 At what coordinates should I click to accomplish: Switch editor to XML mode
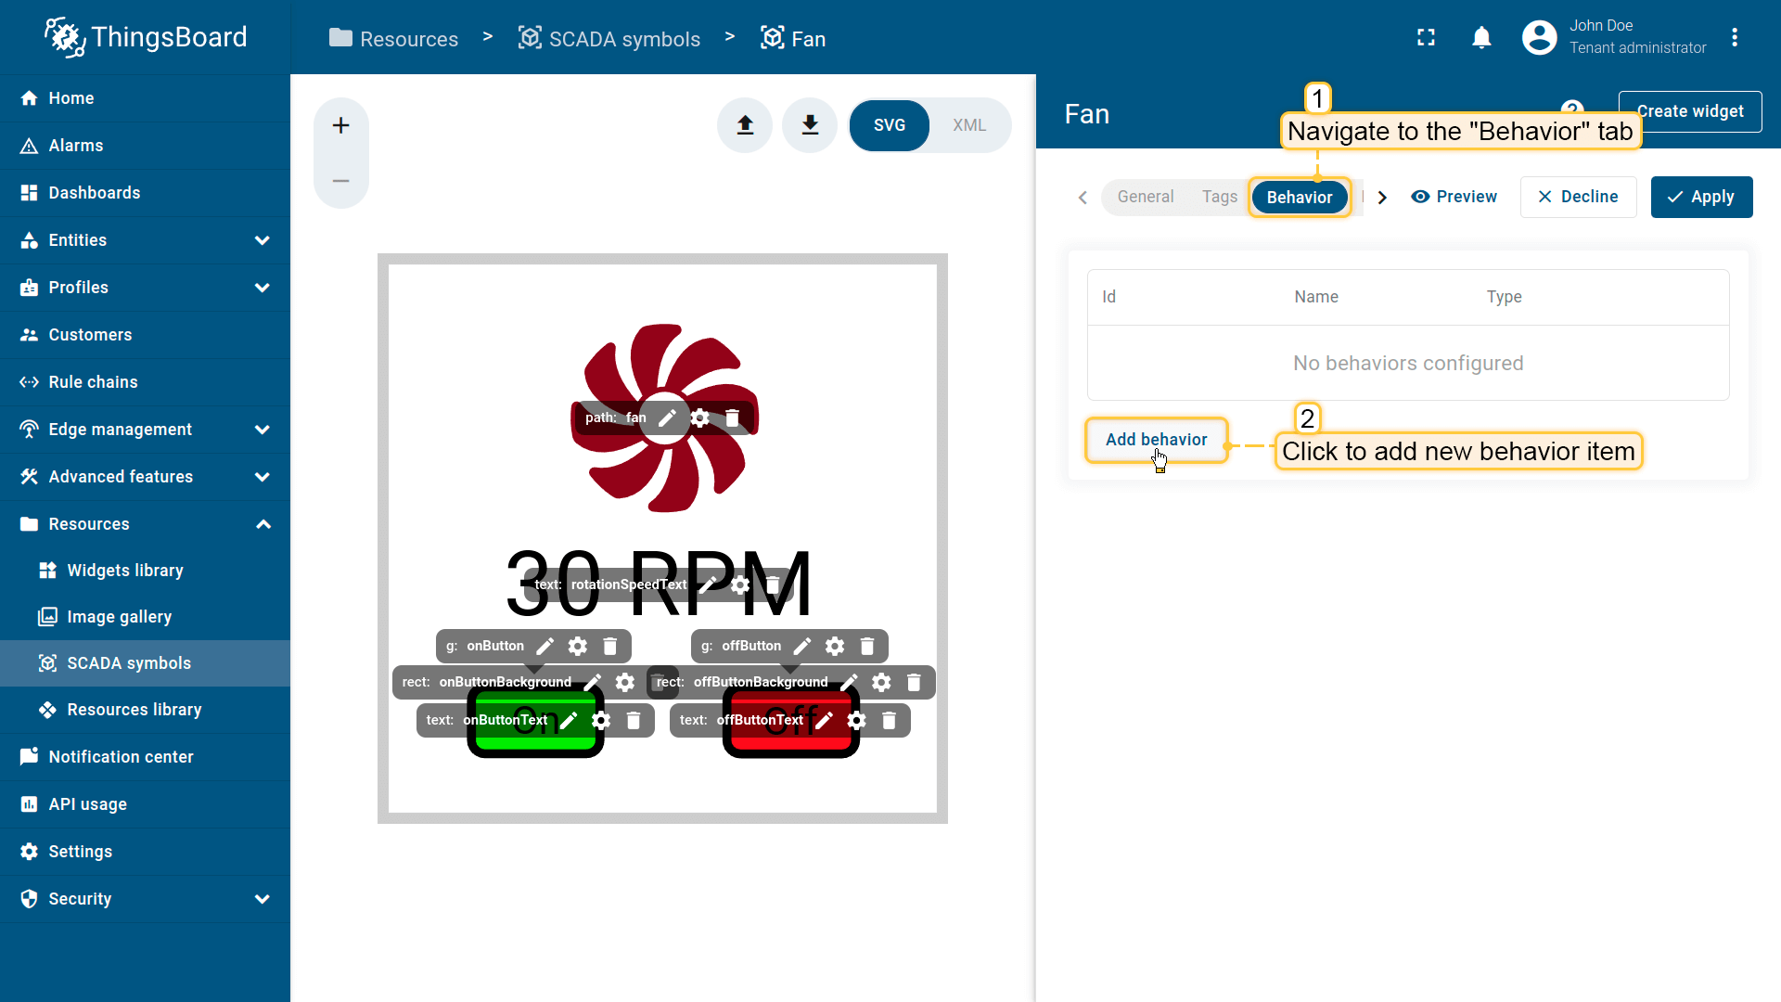coord(968,125)
